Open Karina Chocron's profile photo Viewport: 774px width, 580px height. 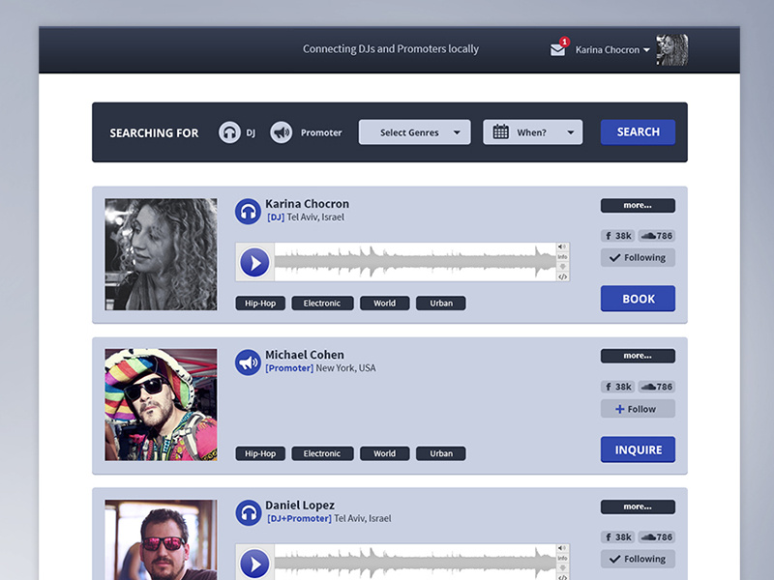coord(161,254)
